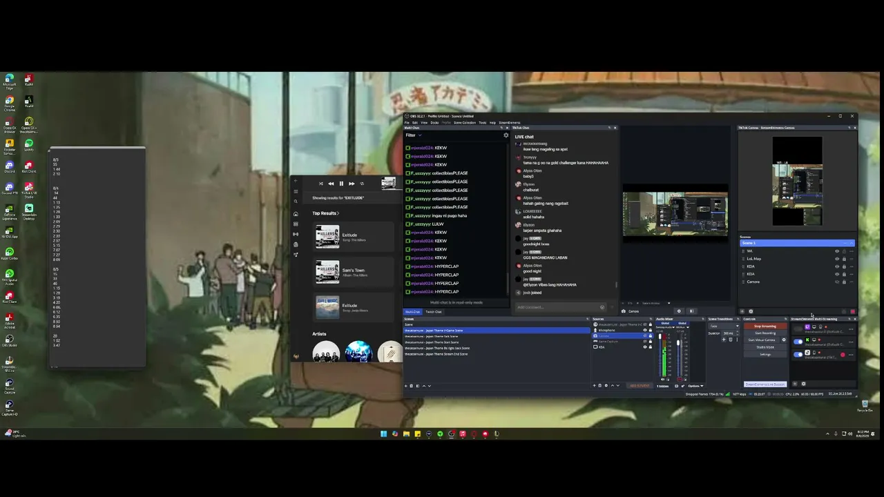
Task: Toggle lock on Microphone source
Action: click(651, 330)
